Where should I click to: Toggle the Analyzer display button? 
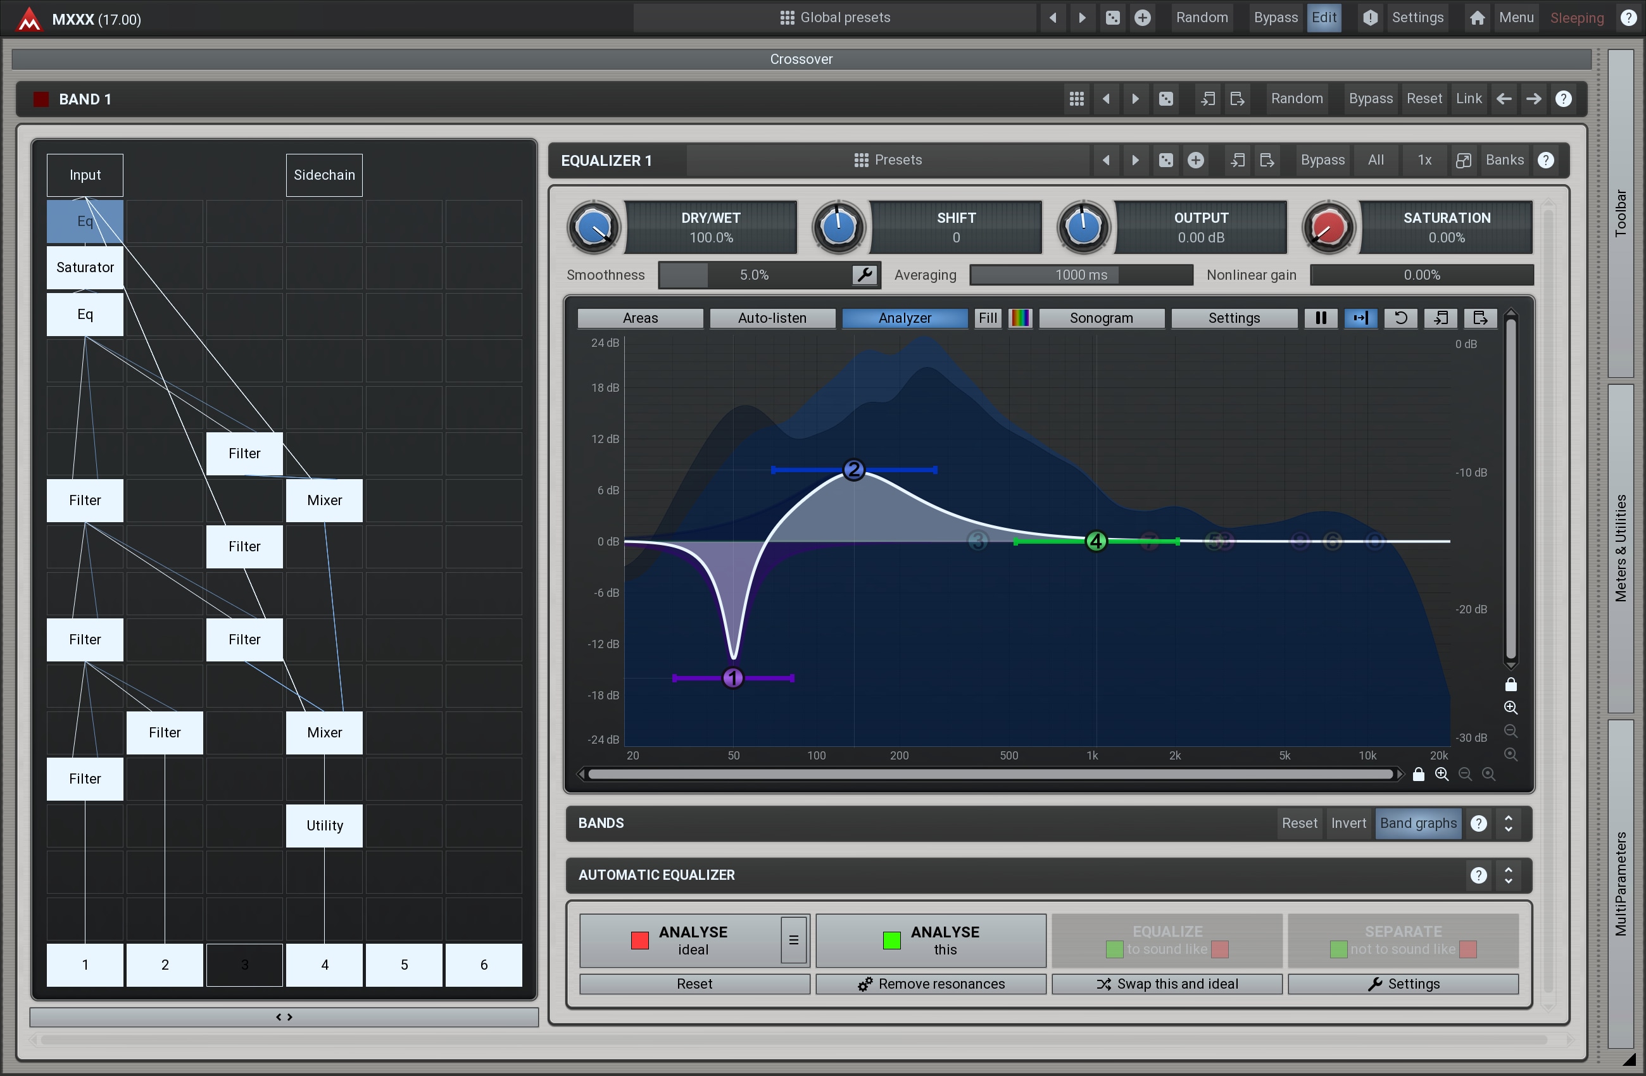coord(904,318)
